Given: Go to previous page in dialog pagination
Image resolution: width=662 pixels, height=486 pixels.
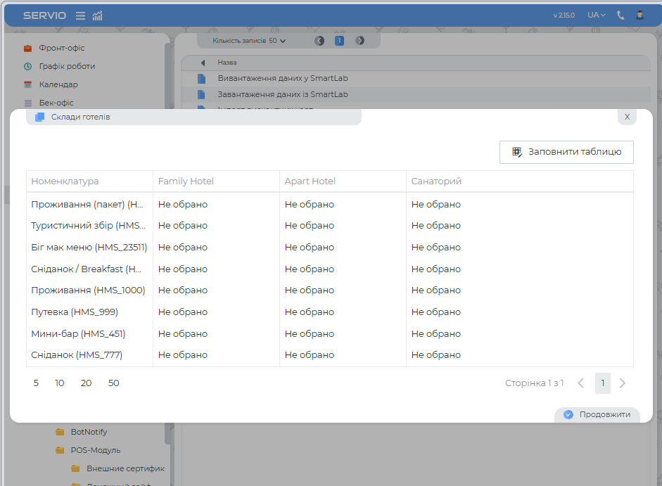Looking at the screenshot, I should pyautogui.click(x=581, y=383).
